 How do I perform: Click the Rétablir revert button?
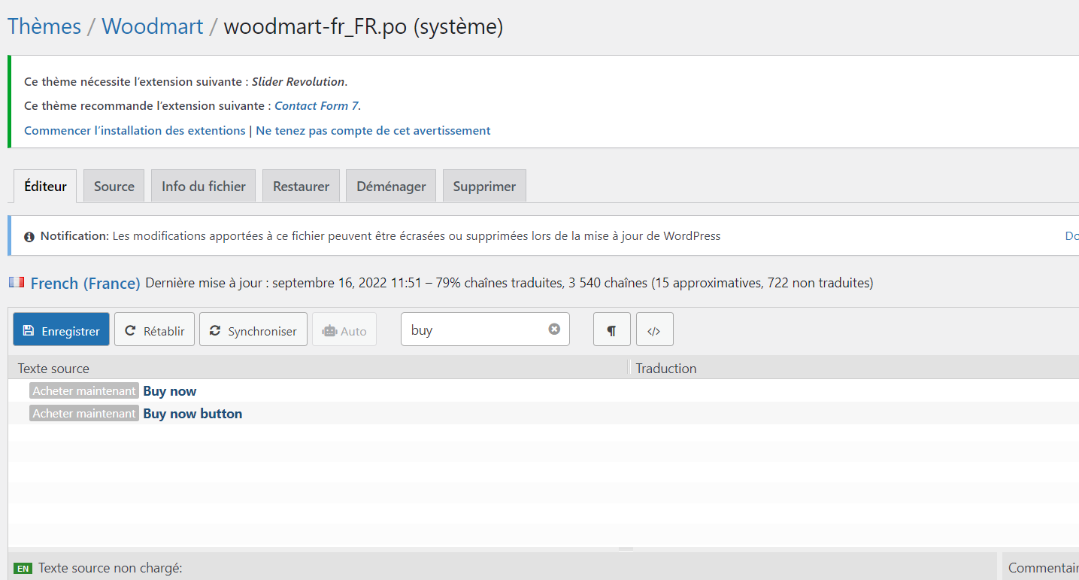pos(155,329)
